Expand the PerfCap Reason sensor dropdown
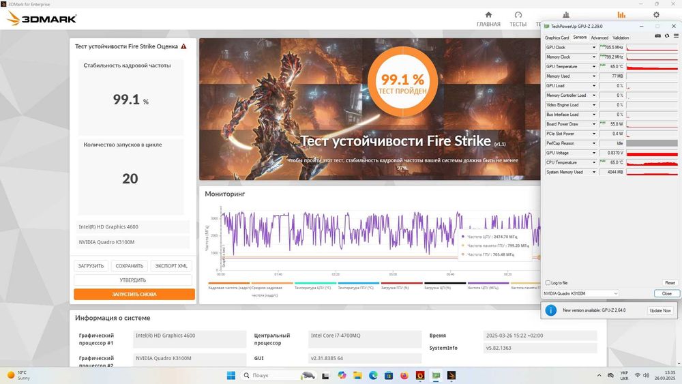682x384 pixels. pos(594,143)
